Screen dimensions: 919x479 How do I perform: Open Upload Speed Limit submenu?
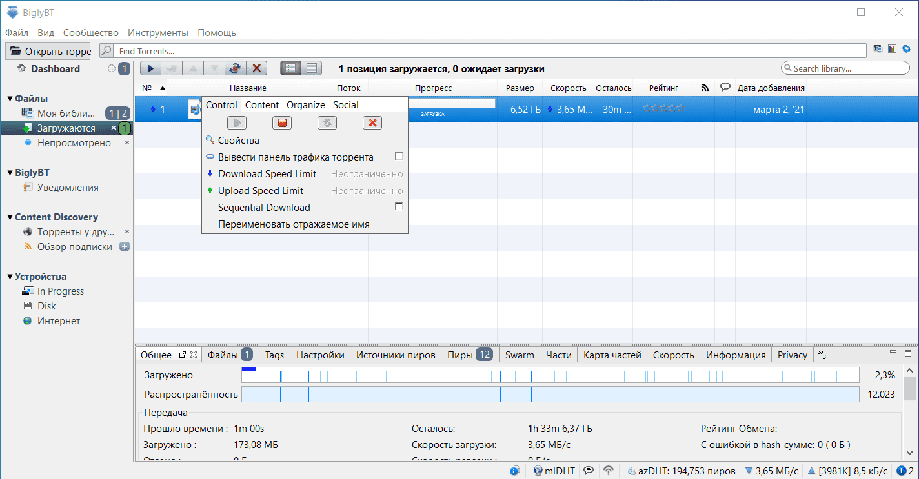point(305,190)
